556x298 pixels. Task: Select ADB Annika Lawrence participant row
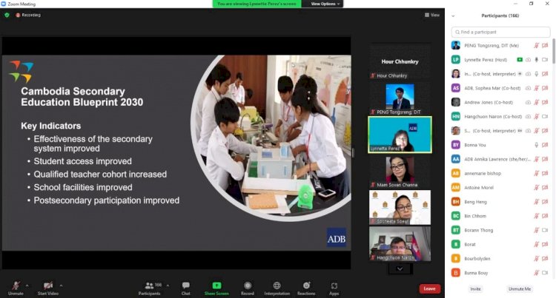[500, 159]
